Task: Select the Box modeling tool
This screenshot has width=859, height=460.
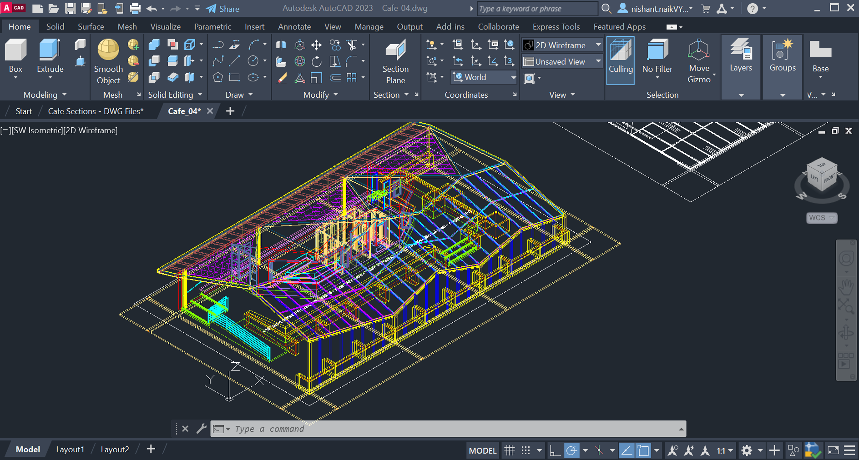Action: [15, 55]
